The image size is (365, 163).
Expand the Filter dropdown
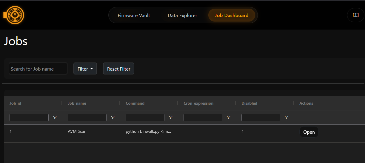[85, 69]
